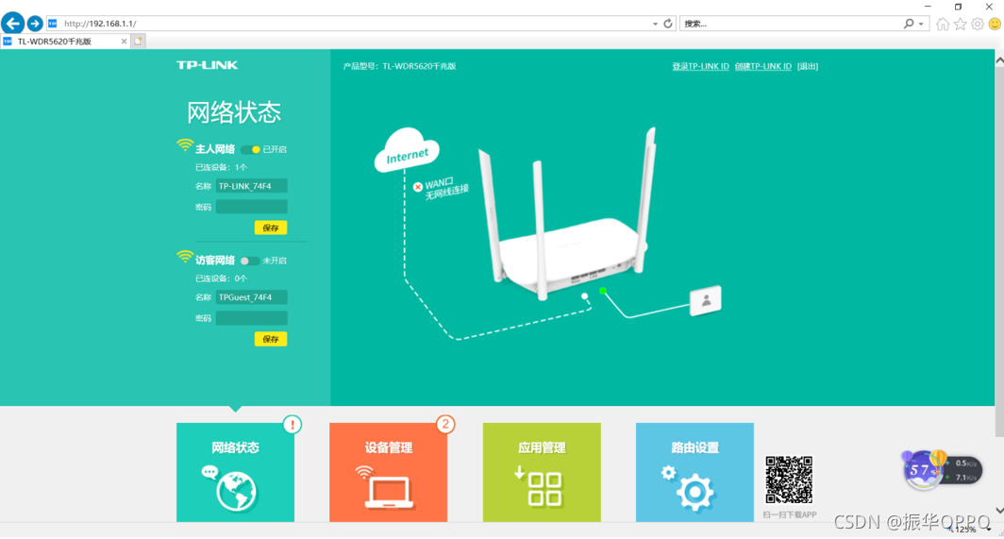Click the alert badge on 网络状态
Screen dimensions: 1004x539
(292, 424)
